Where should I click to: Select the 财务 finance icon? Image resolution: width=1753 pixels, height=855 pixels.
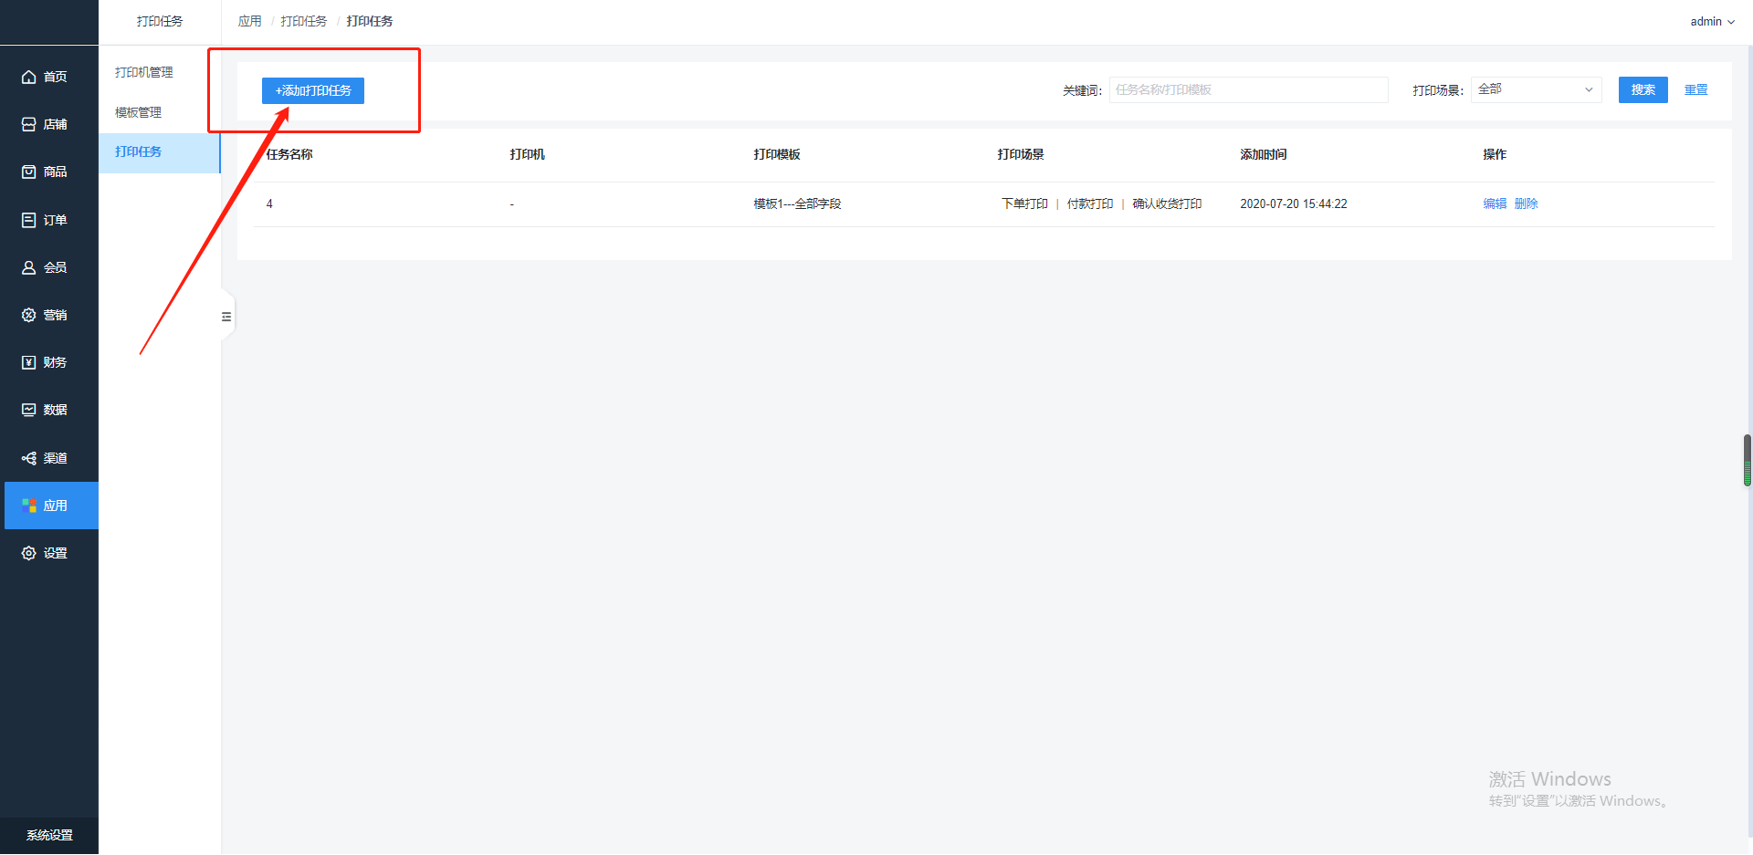click(29, 362)
